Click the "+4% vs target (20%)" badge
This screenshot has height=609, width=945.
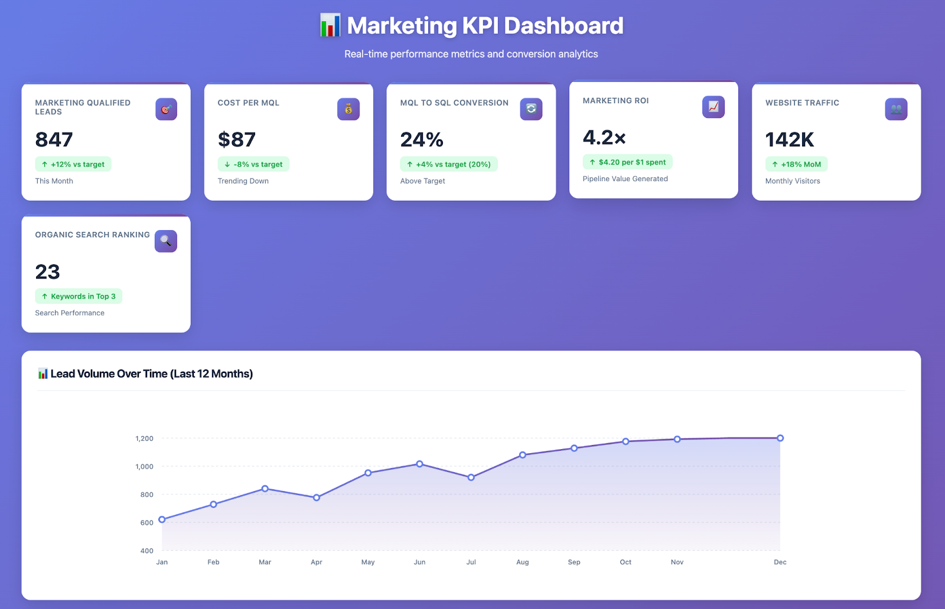click(448, 164)
